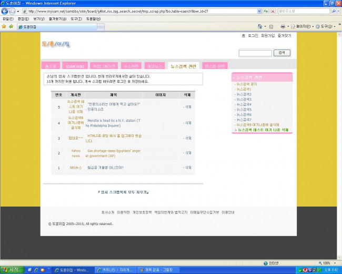
Task: Open the 편집(E) menu
Action: [23, 19]
